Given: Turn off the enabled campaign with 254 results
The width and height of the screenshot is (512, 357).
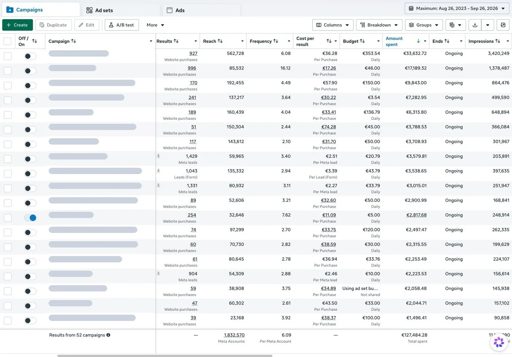Looking at the screenshot, I should click(x=30, y=218).
